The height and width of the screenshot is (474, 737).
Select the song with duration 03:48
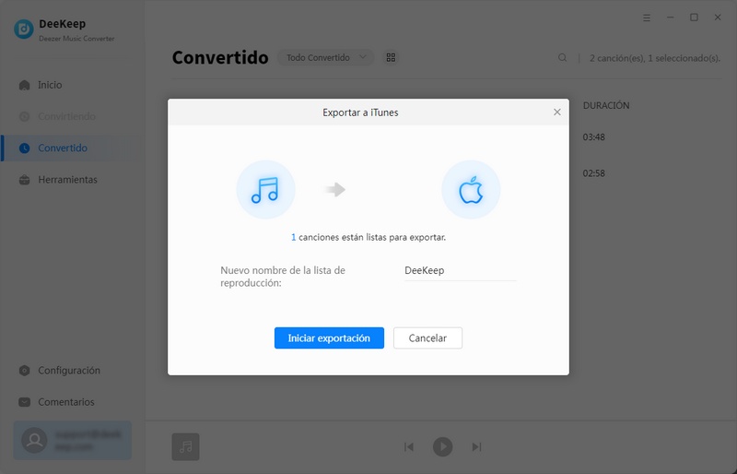pyautogui.click(x=593, y=137)
